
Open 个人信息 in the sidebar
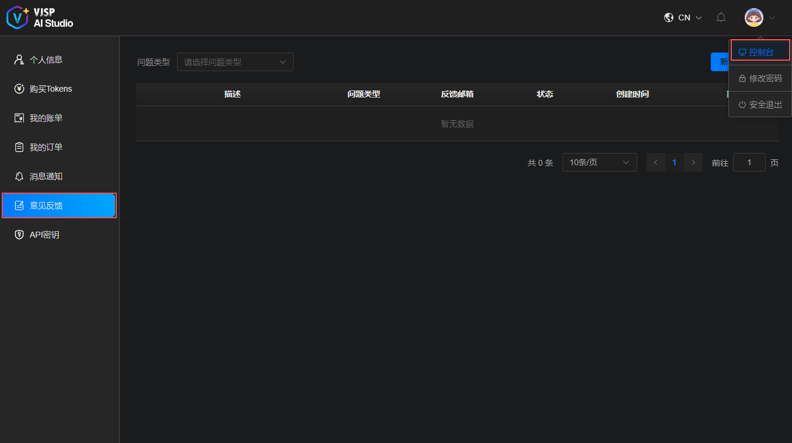(x=46, y=60)
